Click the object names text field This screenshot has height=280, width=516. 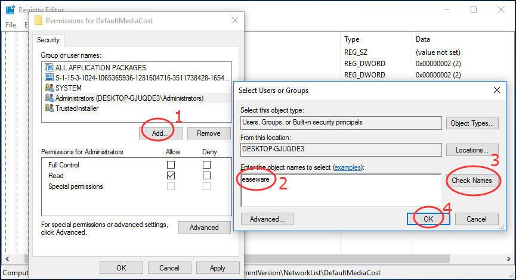point(341,190)
